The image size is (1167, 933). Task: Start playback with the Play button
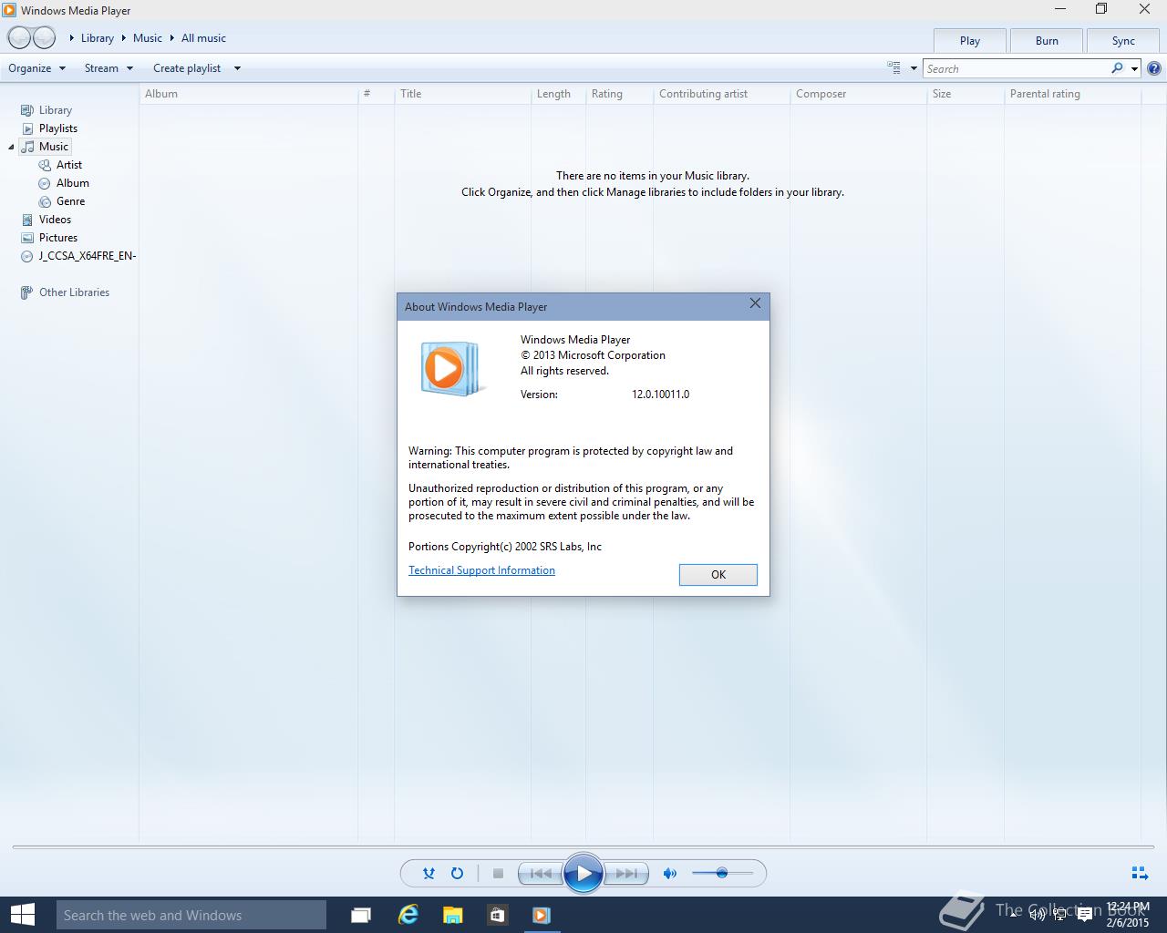(583, 873)
